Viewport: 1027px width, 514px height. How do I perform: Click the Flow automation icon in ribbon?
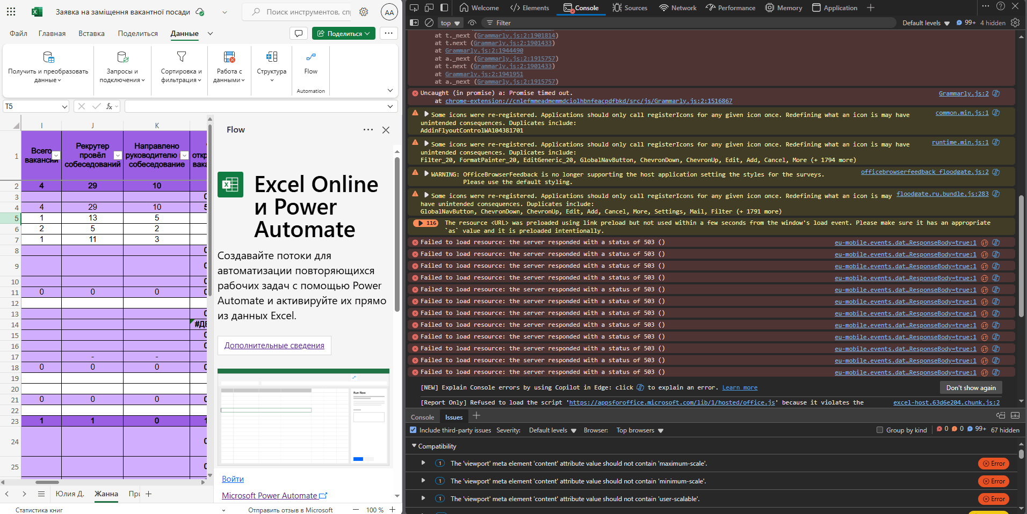310,57
